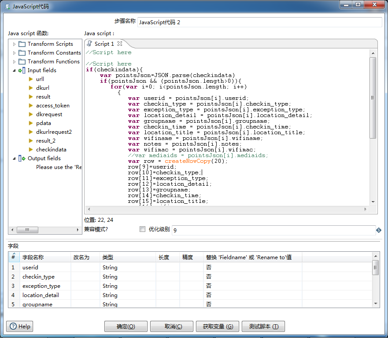Select the checkindata input field
The height and width of the screenshot is (338, 388).
tap(51, 150)
